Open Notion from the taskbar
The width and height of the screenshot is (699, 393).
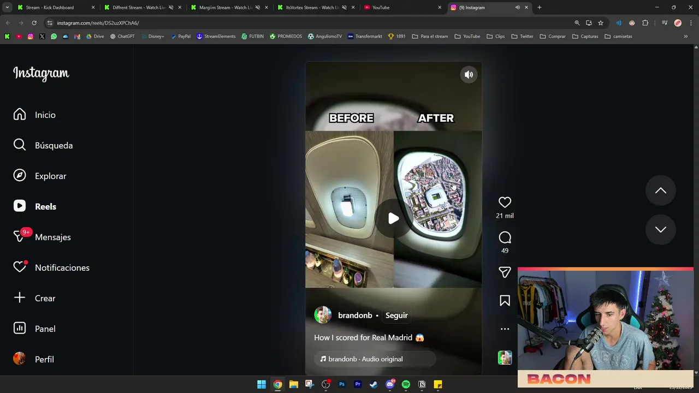422,384
